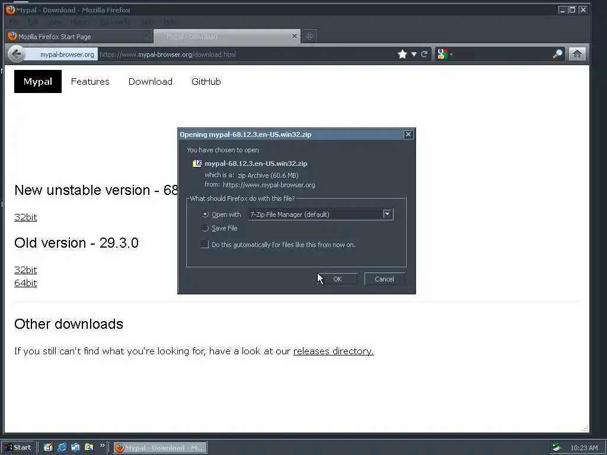Open a new tab with the plus button
The image size is (607, 455).
pyautogui.click(x=309, y=36)
